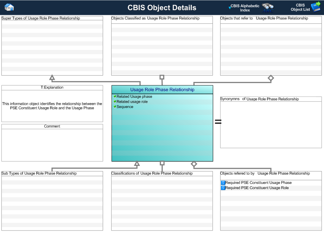Open the CBIS Alphabetic Index binoculars icon
The image size is (324, 232).
(268, 8)
